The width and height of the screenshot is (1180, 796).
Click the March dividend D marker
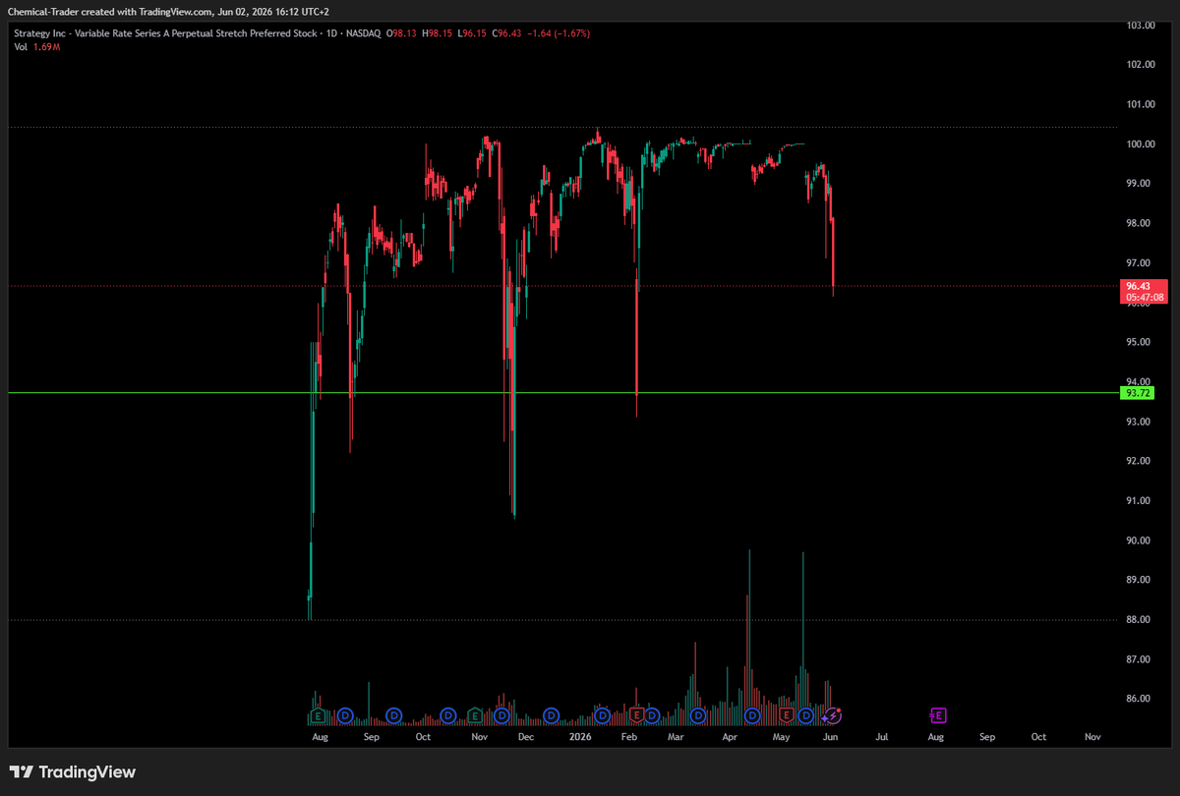pos(698,715)
